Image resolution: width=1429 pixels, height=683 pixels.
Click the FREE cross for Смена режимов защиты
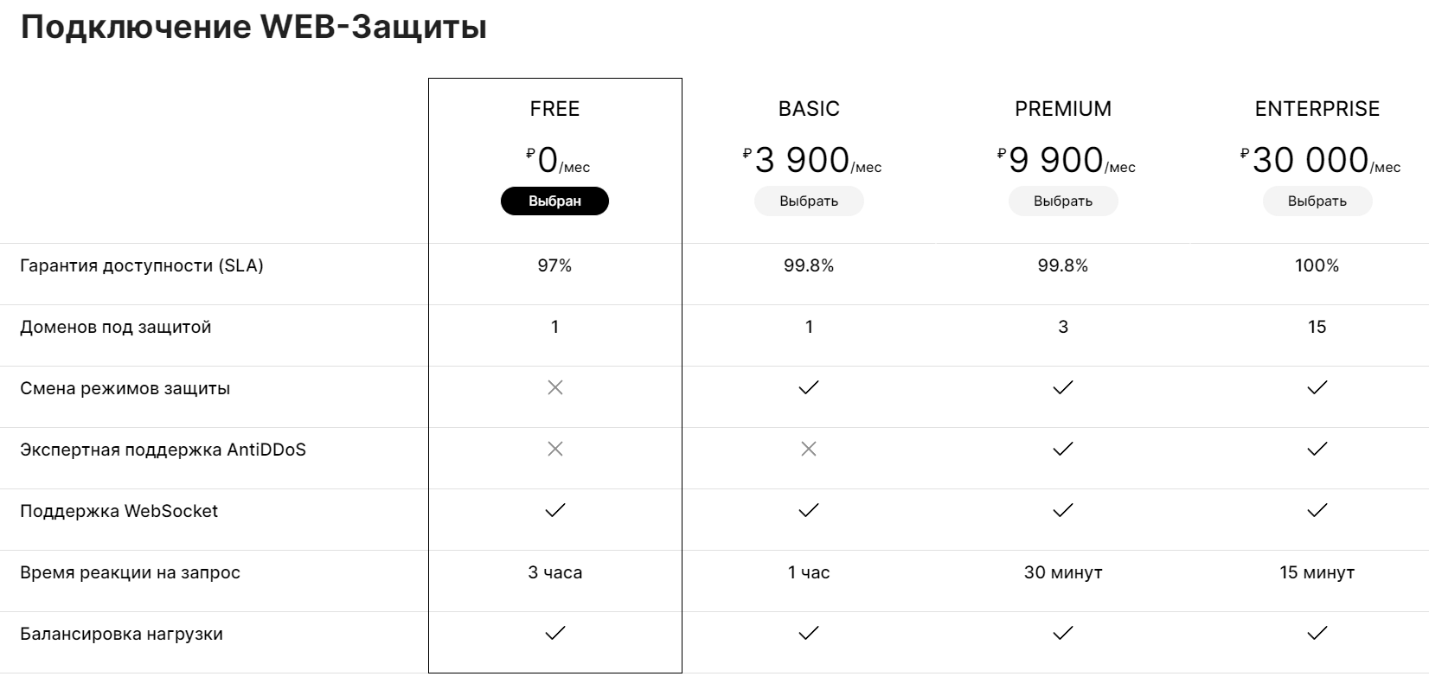(555, 387)
